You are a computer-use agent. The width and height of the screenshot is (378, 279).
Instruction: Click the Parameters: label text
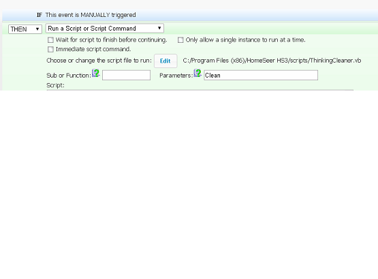coord(176,76)
